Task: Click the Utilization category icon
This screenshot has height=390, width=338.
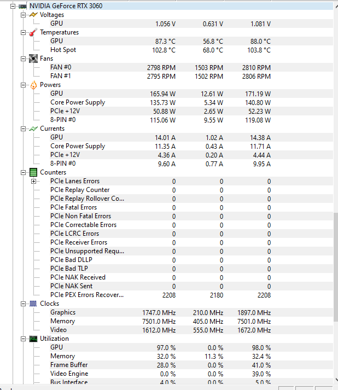Action: [33, 339]
